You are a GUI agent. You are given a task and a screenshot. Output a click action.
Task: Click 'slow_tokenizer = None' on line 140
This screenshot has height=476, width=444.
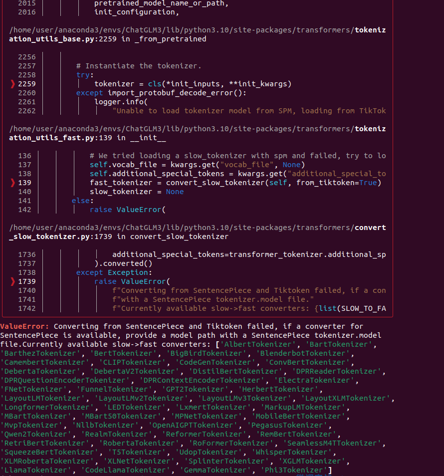[x=137, y=192]
